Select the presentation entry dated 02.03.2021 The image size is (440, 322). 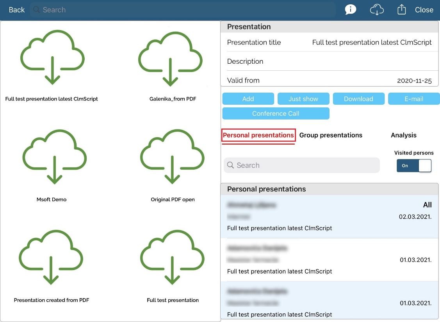tap(330, 216)
